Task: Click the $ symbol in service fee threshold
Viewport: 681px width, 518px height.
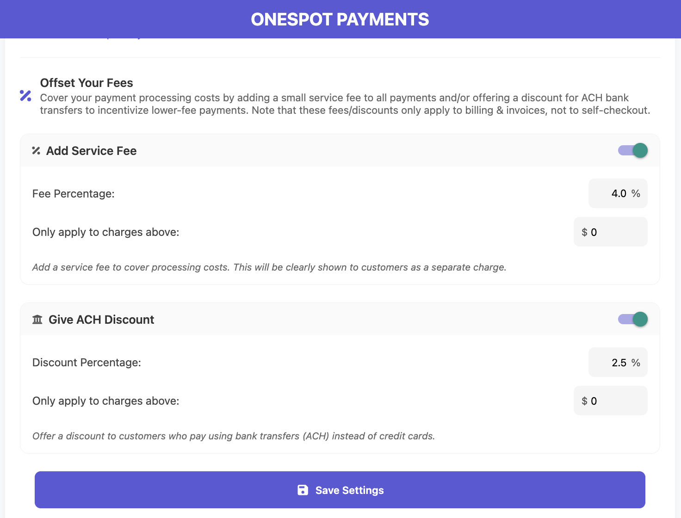Action: 584,232
